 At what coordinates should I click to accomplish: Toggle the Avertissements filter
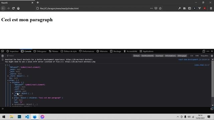(147, 56)
